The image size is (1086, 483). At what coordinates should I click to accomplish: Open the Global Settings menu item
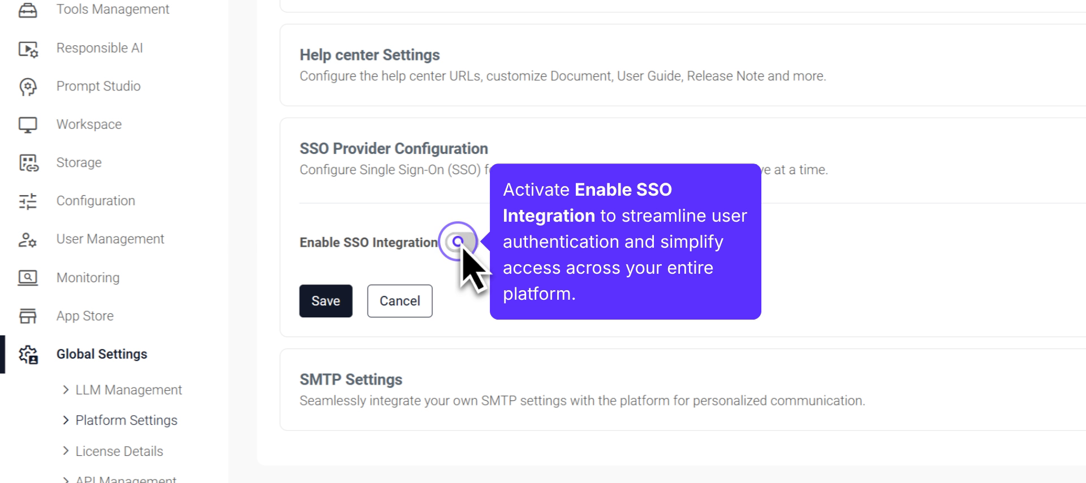point(102,354)
